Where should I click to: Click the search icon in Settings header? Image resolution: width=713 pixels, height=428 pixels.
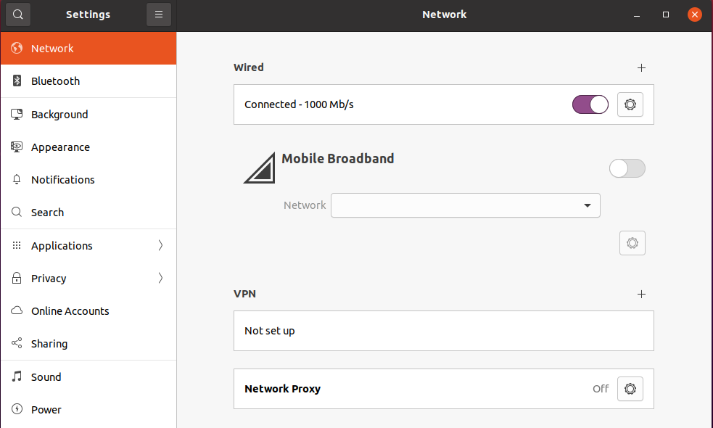tap(17, 15)
